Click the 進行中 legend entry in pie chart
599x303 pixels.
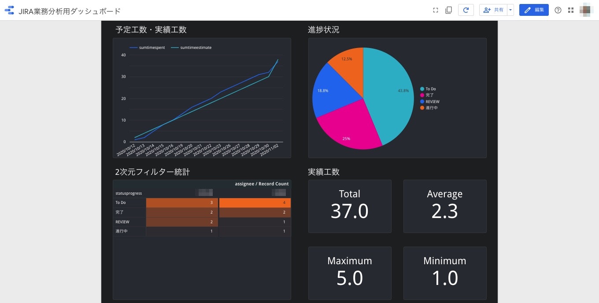[x=429, y=107]
